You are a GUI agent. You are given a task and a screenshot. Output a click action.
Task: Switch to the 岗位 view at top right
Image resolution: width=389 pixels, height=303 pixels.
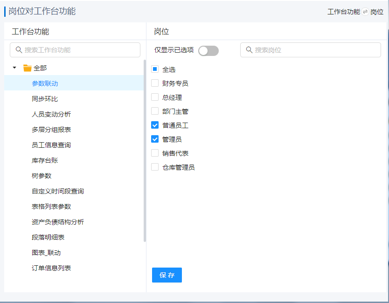[x=377, y=12]
